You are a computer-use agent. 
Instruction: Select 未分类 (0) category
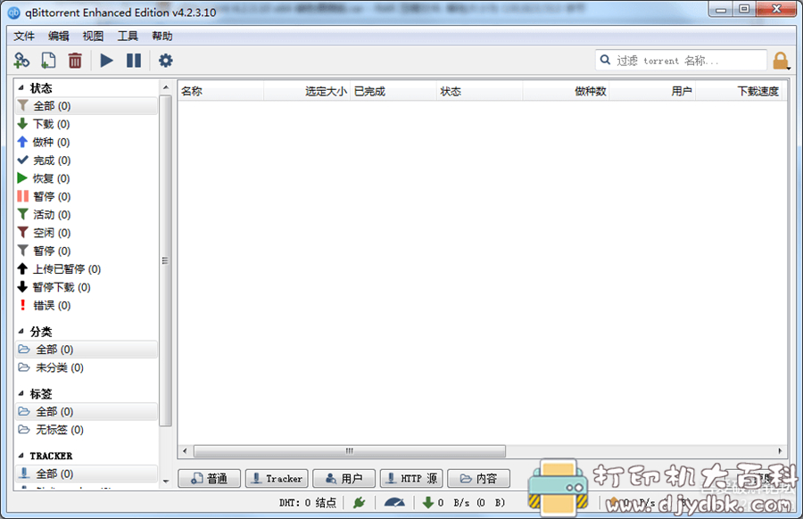coord(87,367)
